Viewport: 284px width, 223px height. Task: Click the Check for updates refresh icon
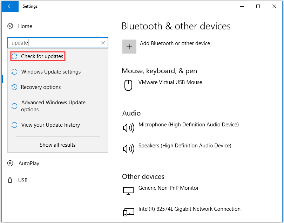(x=14, y=56)
